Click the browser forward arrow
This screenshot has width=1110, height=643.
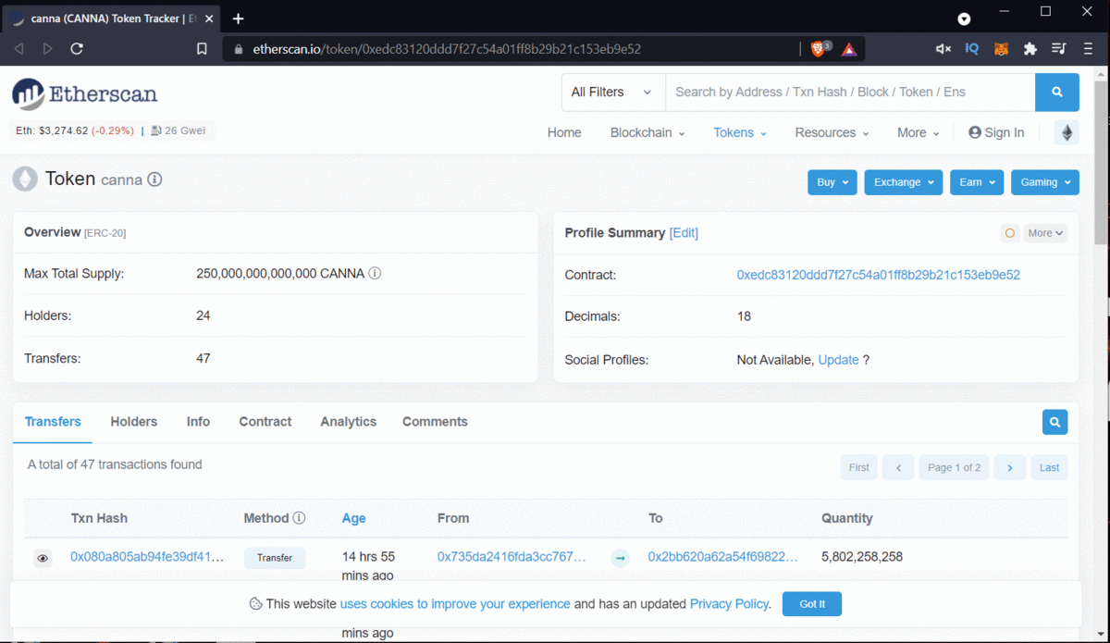coord(48,49)
